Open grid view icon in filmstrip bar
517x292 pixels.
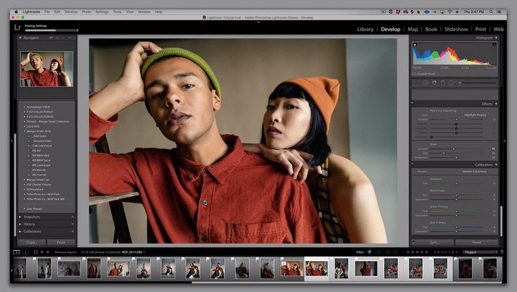click(x=35, y=252)
